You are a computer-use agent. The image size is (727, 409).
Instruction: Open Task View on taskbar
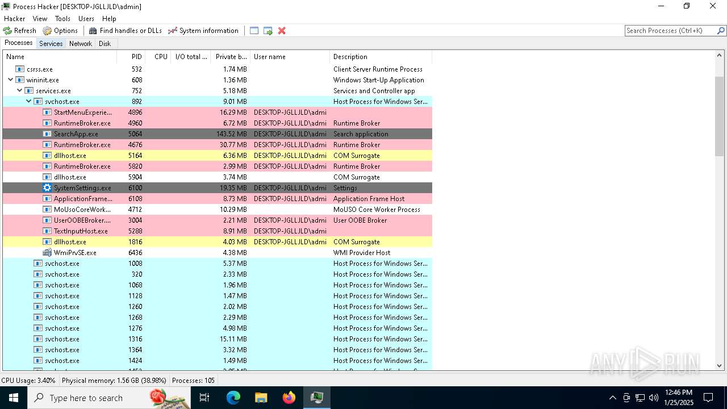pyautogui.click(x=204, y=398)
